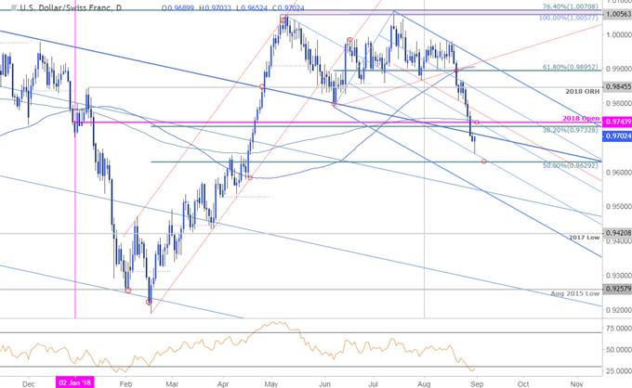The width and height of the screenshot is (632, 388).
Task: Click the Jul label on the time axis
Action: point(374,384)
